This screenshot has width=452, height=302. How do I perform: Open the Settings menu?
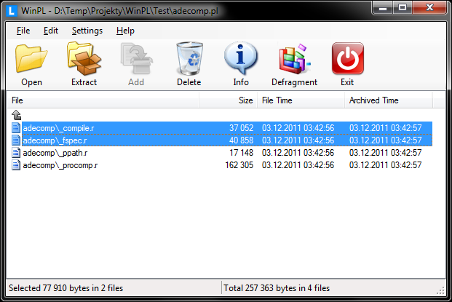tap(87, 31)
